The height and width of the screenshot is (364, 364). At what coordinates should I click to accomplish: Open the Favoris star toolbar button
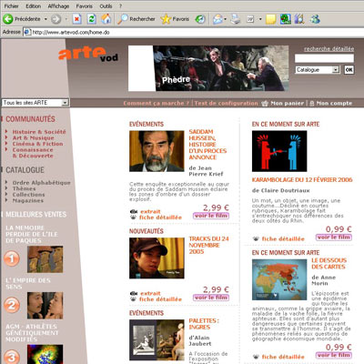175,19
